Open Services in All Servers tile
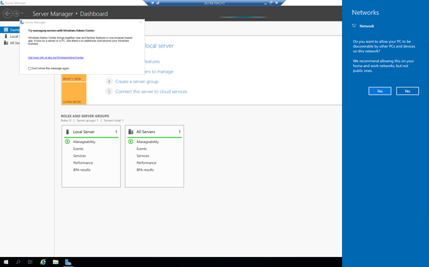This screenshot has height=267, width=429. click(143, 156)
